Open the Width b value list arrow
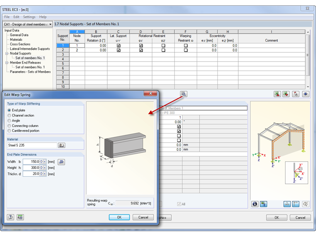The width and height of the screenshot is (316, 237). (45, 162)
